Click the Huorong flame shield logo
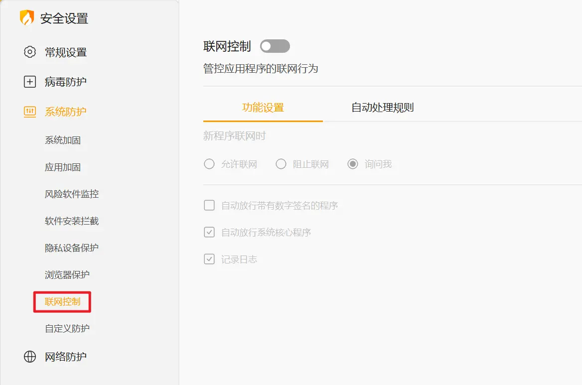Image resolution: width=582 pixels, height=385 pixels. (27, 18)
